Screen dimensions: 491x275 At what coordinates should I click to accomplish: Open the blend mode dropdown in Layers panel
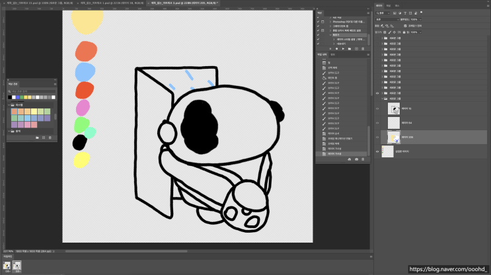pyautogui.click(x=387, y=19)
